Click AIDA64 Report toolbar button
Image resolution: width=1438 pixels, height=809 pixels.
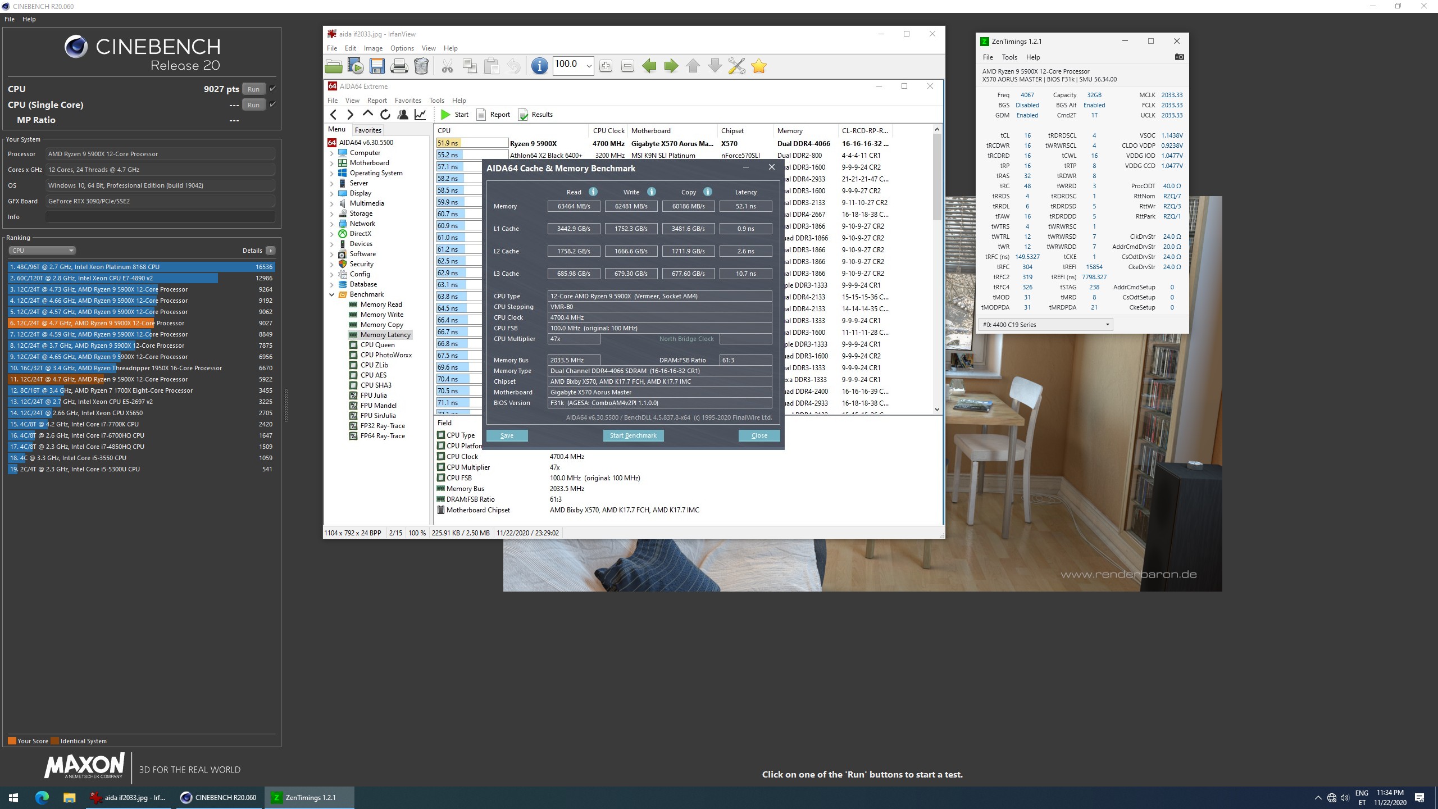pyautogui.click(x=493, y=115)
